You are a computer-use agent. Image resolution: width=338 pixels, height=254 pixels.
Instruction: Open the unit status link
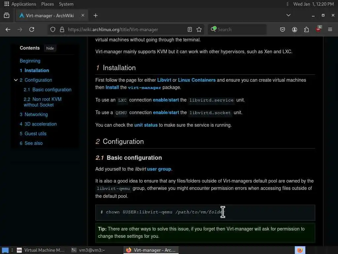(146, 125)
